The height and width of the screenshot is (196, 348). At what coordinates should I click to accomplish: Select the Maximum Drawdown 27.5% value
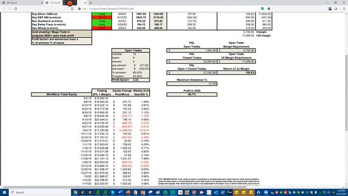tap(192, 84)
